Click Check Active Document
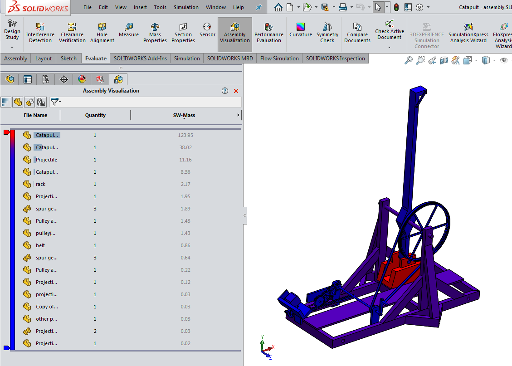The height and width of the screenshot is (366, 512). pos(389,30)
